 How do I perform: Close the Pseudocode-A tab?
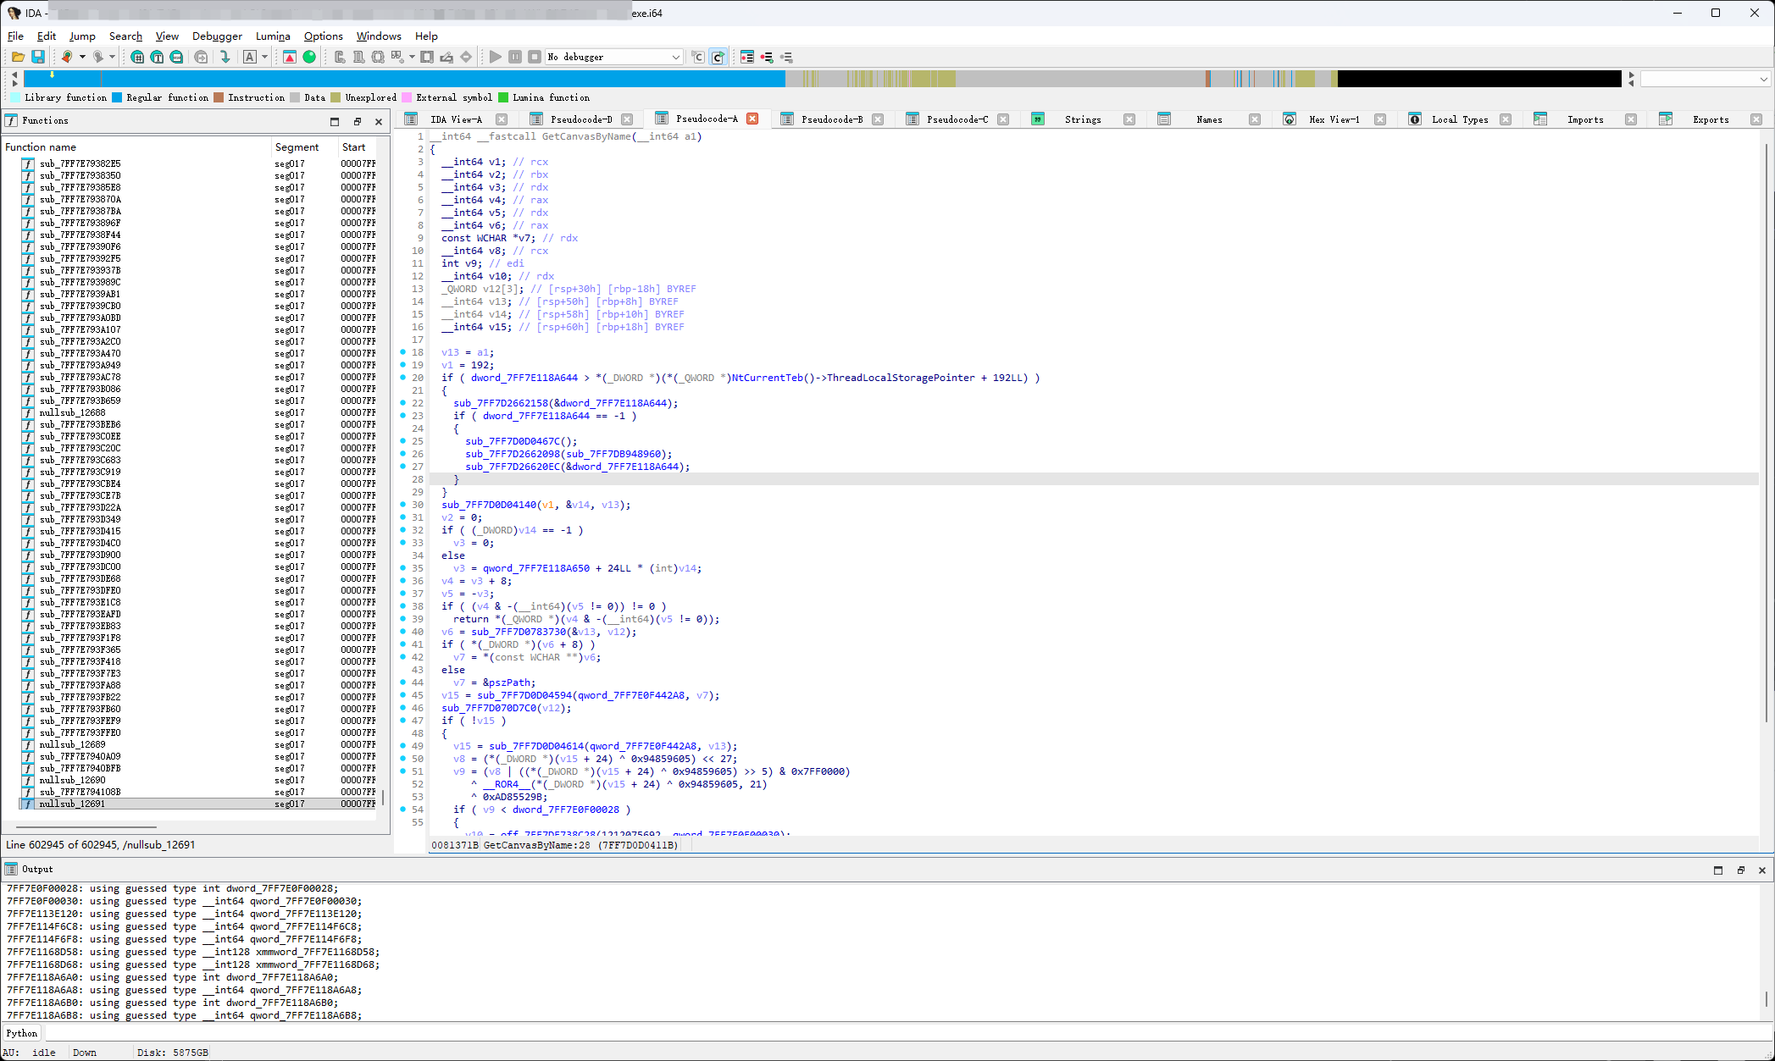click(x=752, y=119)
